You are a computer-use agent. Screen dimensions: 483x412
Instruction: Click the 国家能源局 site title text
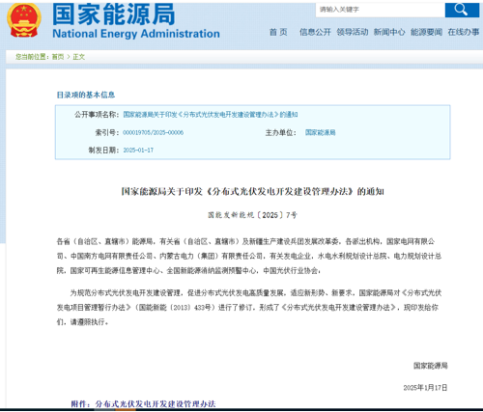coord(114,14)
